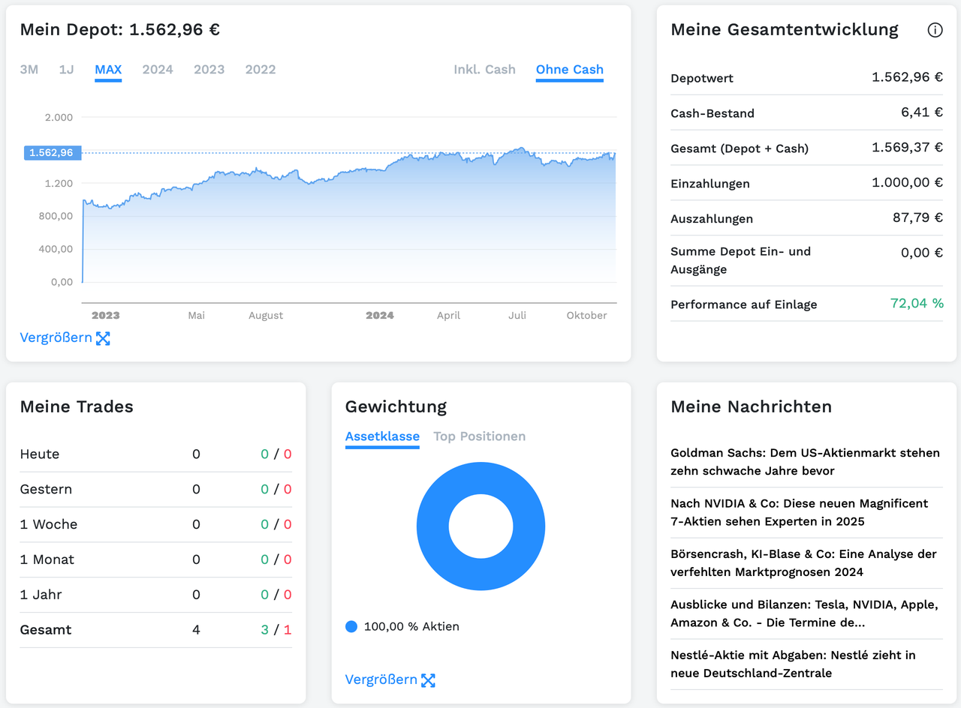
Task: Select the 1J time range
Action: click(66, 69)
